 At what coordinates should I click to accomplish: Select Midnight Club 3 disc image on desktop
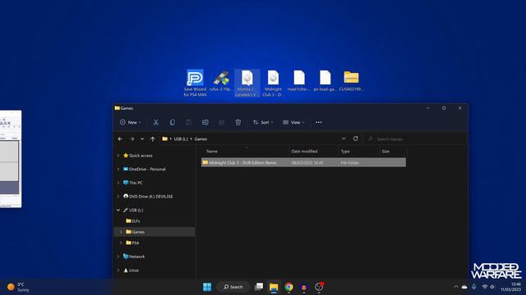click(x=273, y=83)
